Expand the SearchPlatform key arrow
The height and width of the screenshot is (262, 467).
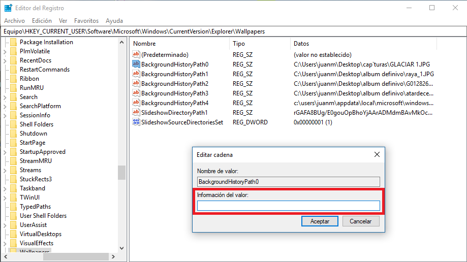[x=5, y=106]
